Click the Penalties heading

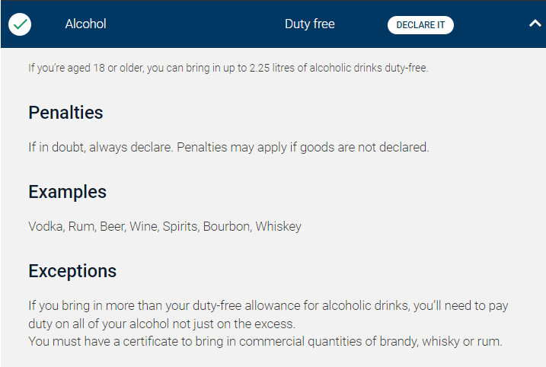[65, 113]
